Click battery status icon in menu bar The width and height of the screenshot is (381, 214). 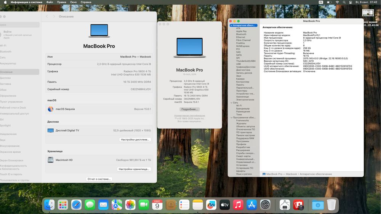(329, 2)
